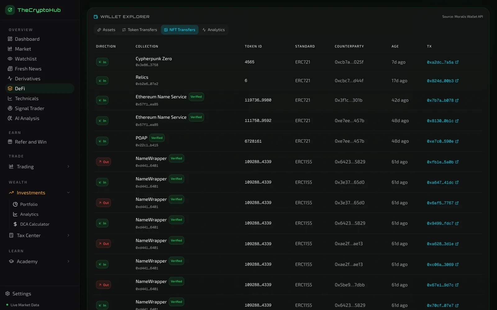497x310 pixels.
Task: Click the Live Market Data status
Action: pyautogui.click(x=23, y=305)
